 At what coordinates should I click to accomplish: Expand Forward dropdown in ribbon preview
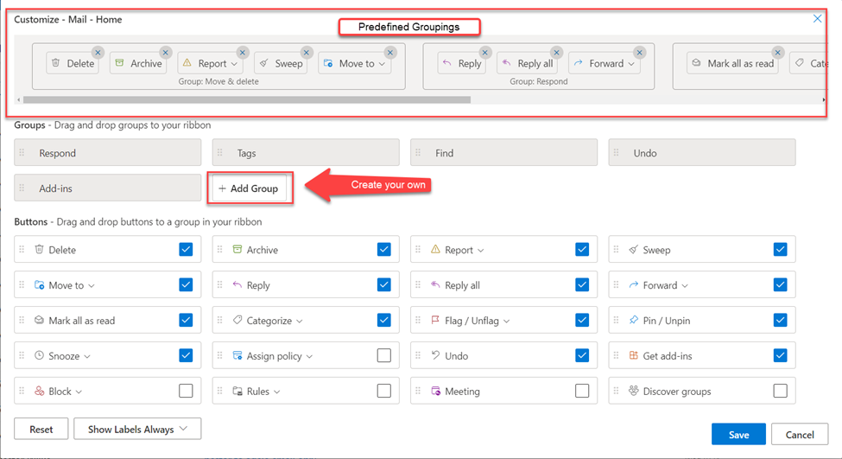click(x=631, y=64)
